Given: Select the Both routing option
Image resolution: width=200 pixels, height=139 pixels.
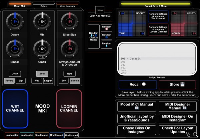Looking at the screenshot, I should 42,74.
